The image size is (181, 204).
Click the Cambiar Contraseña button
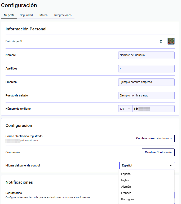click(x=158, y=152)
